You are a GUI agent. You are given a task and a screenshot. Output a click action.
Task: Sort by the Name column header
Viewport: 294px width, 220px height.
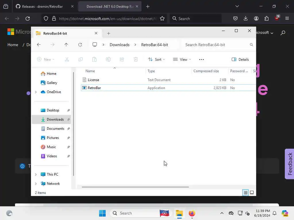coord(90,71)
